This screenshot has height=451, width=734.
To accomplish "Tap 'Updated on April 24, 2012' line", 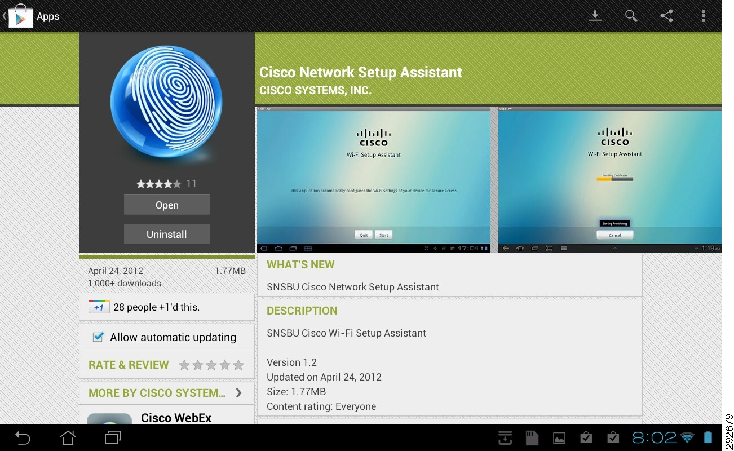I will pyautogui.click(x=324, y=377).
